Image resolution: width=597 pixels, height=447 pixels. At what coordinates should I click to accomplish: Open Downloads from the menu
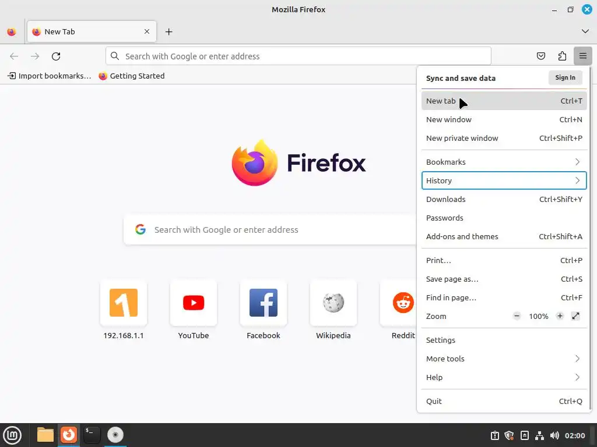coord(504,199)
